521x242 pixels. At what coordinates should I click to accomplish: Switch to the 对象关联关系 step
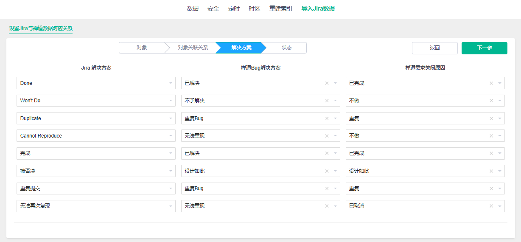click(x=193, y=48)
